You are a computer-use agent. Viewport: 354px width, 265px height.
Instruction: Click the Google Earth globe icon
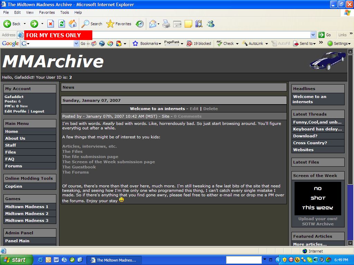coord(102,43)
